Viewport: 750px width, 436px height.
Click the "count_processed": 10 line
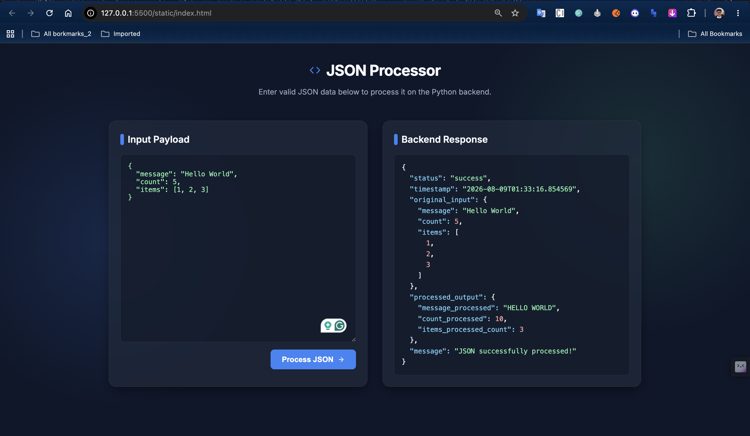click(x=462, y=319)
